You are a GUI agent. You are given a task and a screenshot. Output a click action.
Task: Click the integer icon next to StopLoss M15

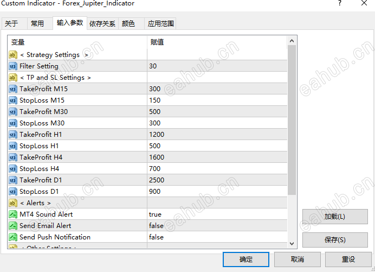(13, 100)
